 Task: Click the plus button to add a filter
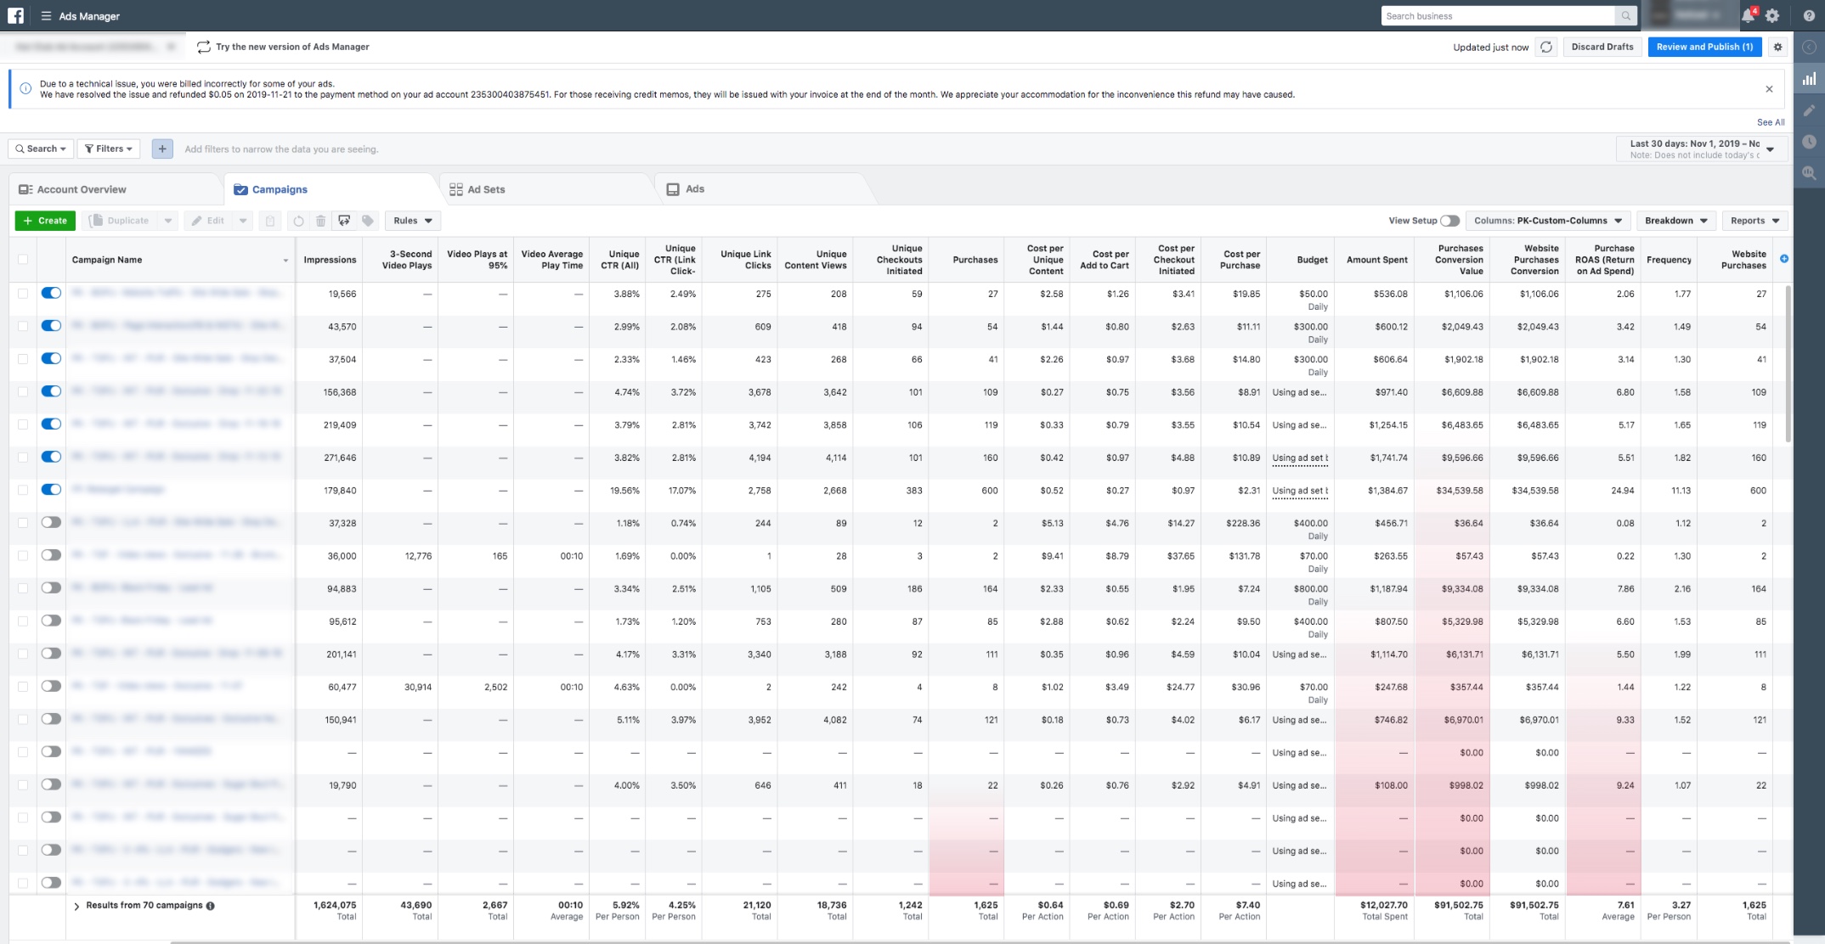[162, 149]
